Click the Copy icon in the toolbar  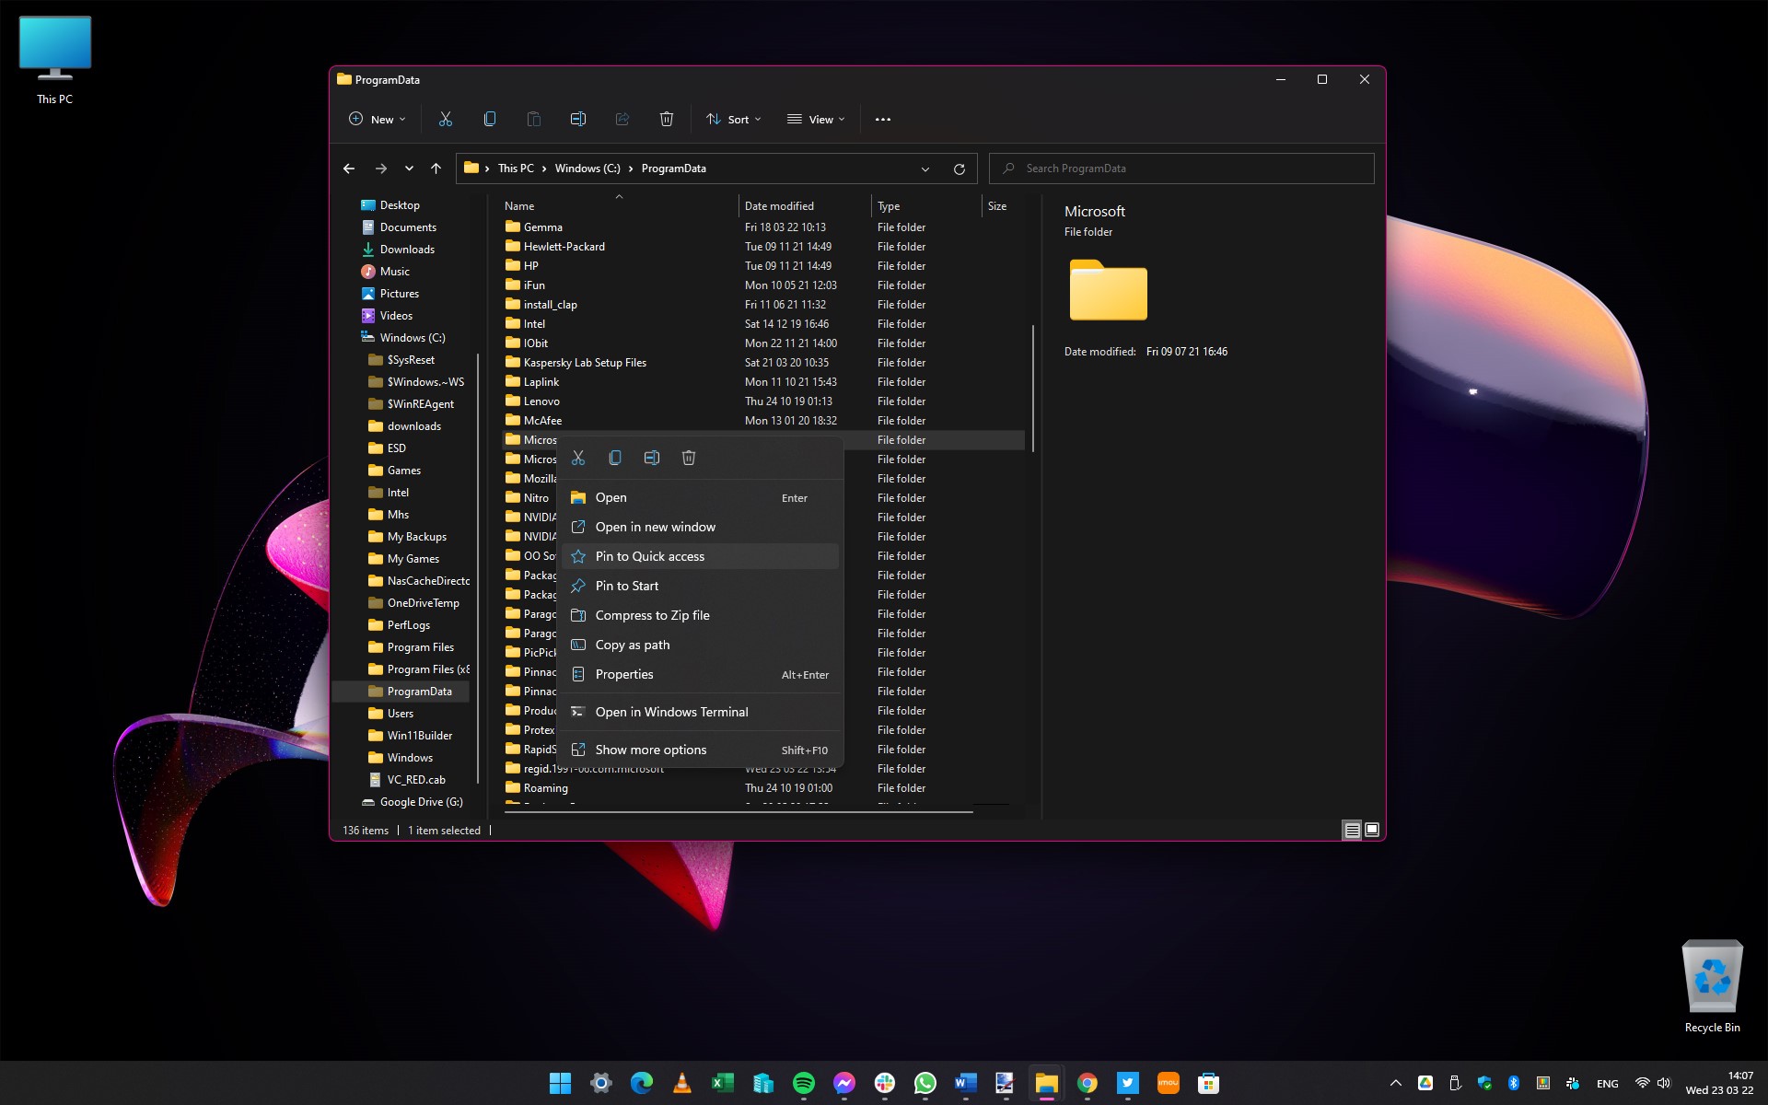pos(490,119)
